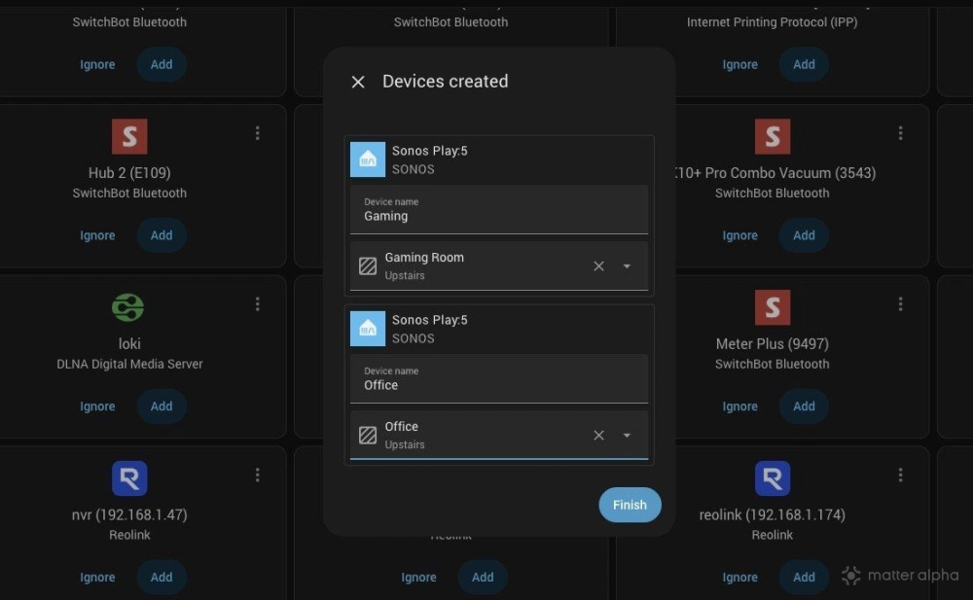This screenshot has height=600, width=973.
Task: Open the Gaming Room area dropdown
Action: [x=628, y=265]
